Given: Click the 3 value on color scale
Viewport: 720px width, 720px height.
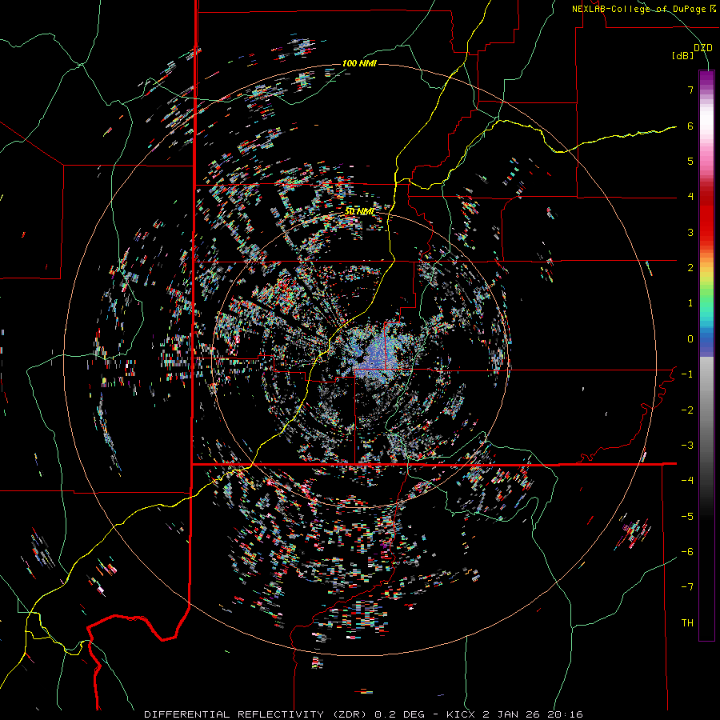Looking at the screenshot, I should (690, 232).
